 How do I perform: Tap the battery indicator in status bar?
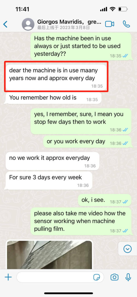coord(123,9)
